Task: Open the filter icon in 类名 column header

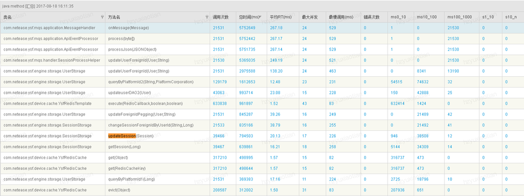Action: point(102,17)
